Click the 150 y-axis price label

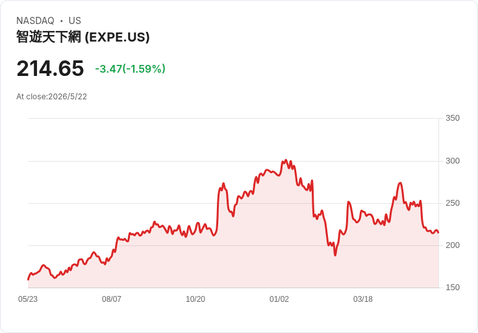453,288
